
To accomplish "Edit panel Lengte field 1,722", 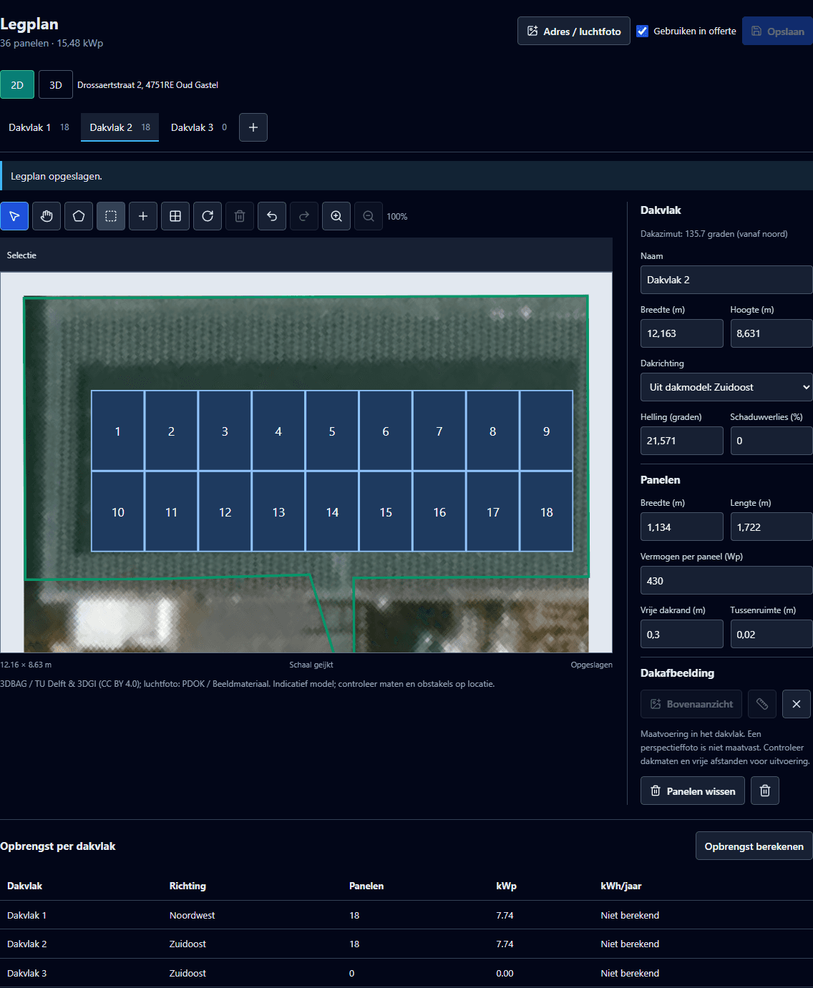I will pyautogui.click(x=771, y=527).
